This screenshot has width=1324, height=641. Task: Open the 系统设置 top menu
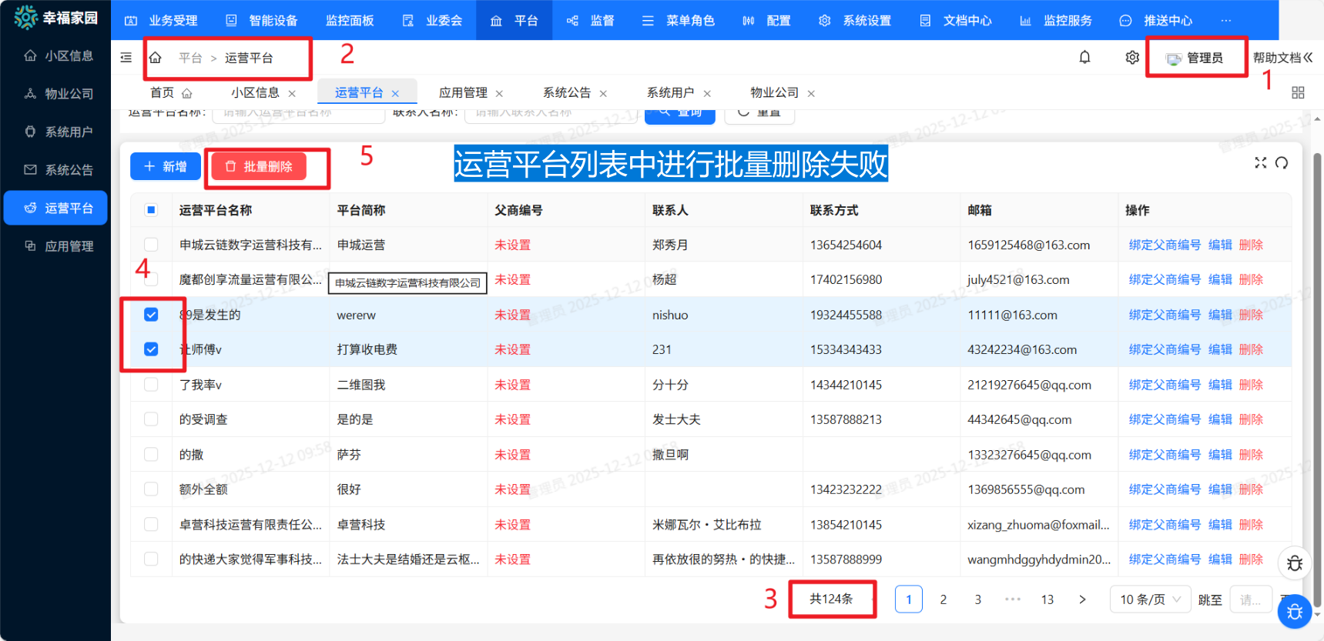pos(855,20)
